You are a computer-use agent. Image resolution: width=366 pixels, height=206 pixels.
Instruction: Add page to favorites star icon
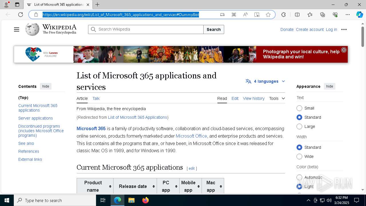pyautogui.click(x=268, y=15)
